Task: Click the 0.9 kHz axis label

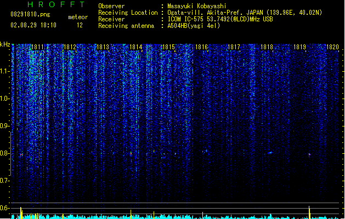Action: tap(4, 126)
